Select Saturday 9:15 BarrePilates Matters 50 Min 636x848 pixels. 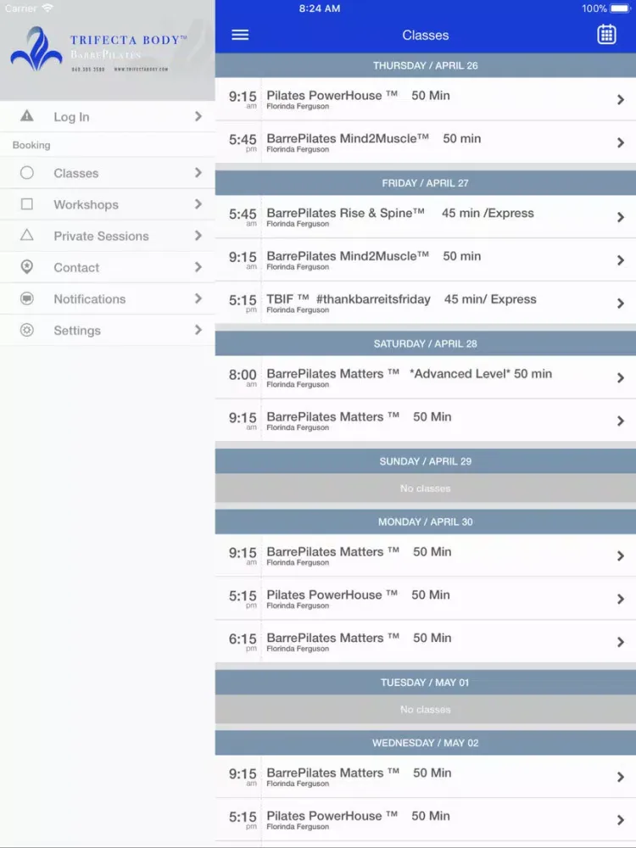coord(426,421)
